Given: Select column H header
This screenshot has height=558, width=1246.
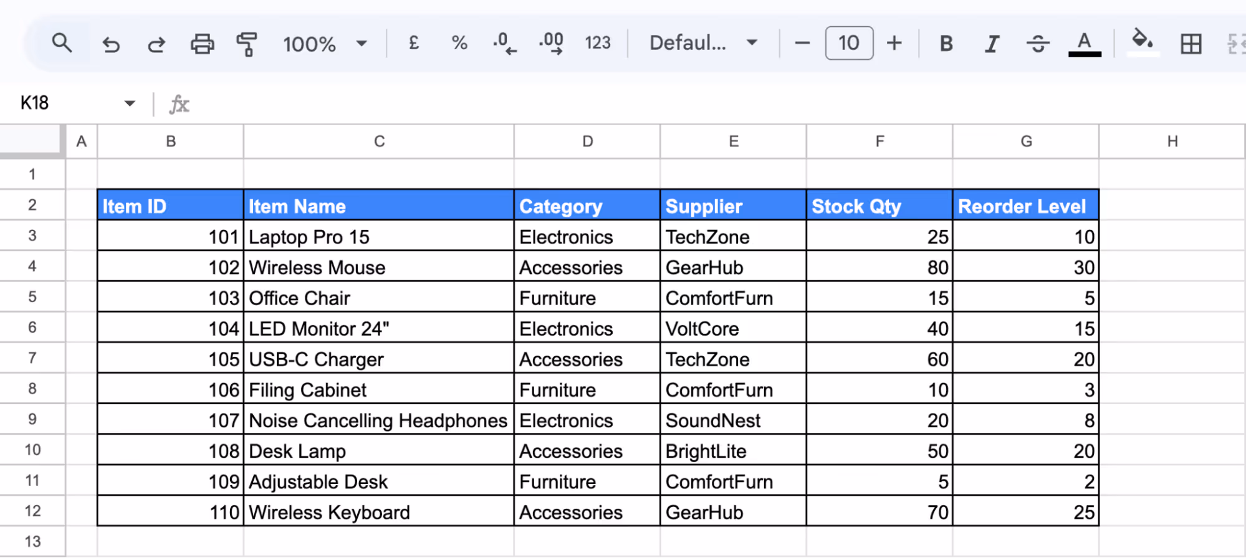Looking at the screenshot, I should click(1172, 141).
